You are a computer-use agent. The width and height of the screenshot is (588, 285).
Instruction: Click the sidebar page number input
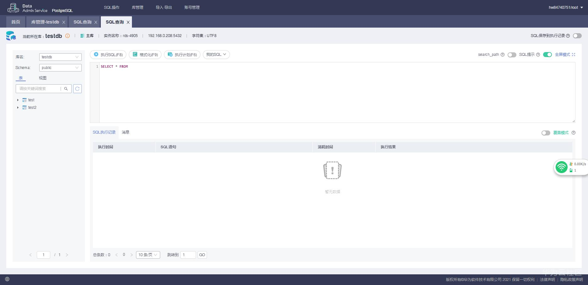click(x=43, y=255)
